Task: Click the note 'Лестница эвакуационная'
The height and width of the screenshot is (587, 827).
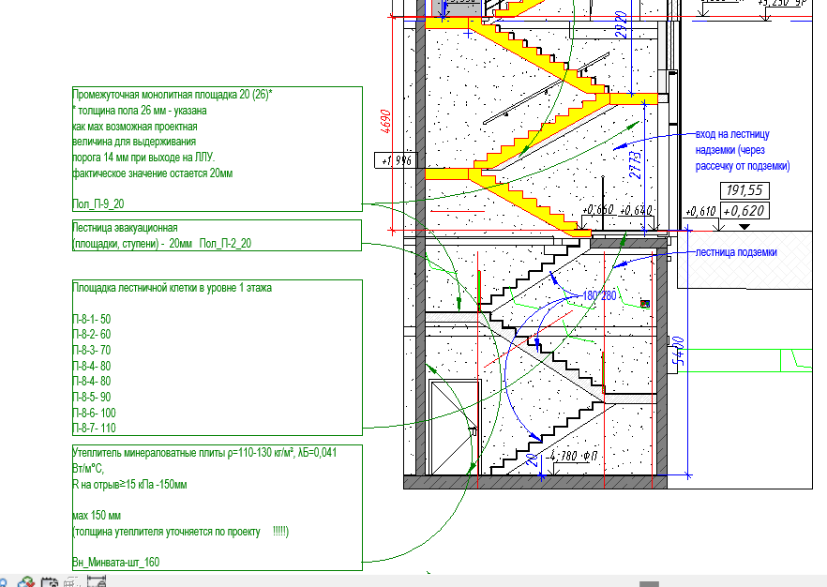Action: coord(125,228)
